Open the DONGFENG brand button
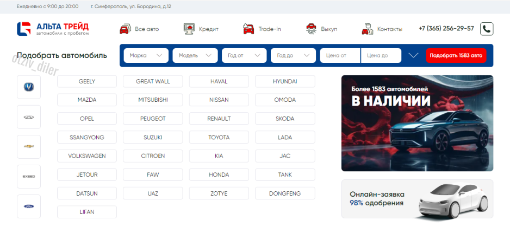The width and height of the screenshot is (510, 227). [x=285, y=193]
